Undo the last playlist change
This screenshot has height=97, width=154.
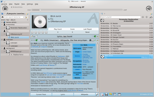coord(110,94)
